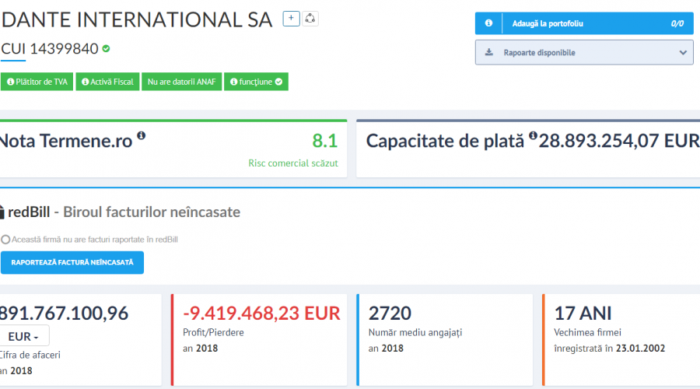Click the plus icon beside the company name
700x389 pixels.
tap(291, 19)
